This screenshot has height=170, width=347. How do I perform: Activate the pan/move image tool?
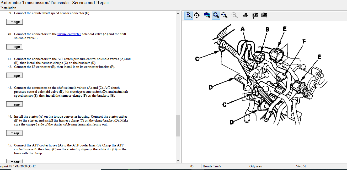197,15
